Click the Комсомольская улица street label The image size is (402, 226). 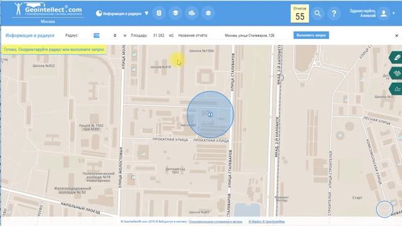[x=374, y=162]
